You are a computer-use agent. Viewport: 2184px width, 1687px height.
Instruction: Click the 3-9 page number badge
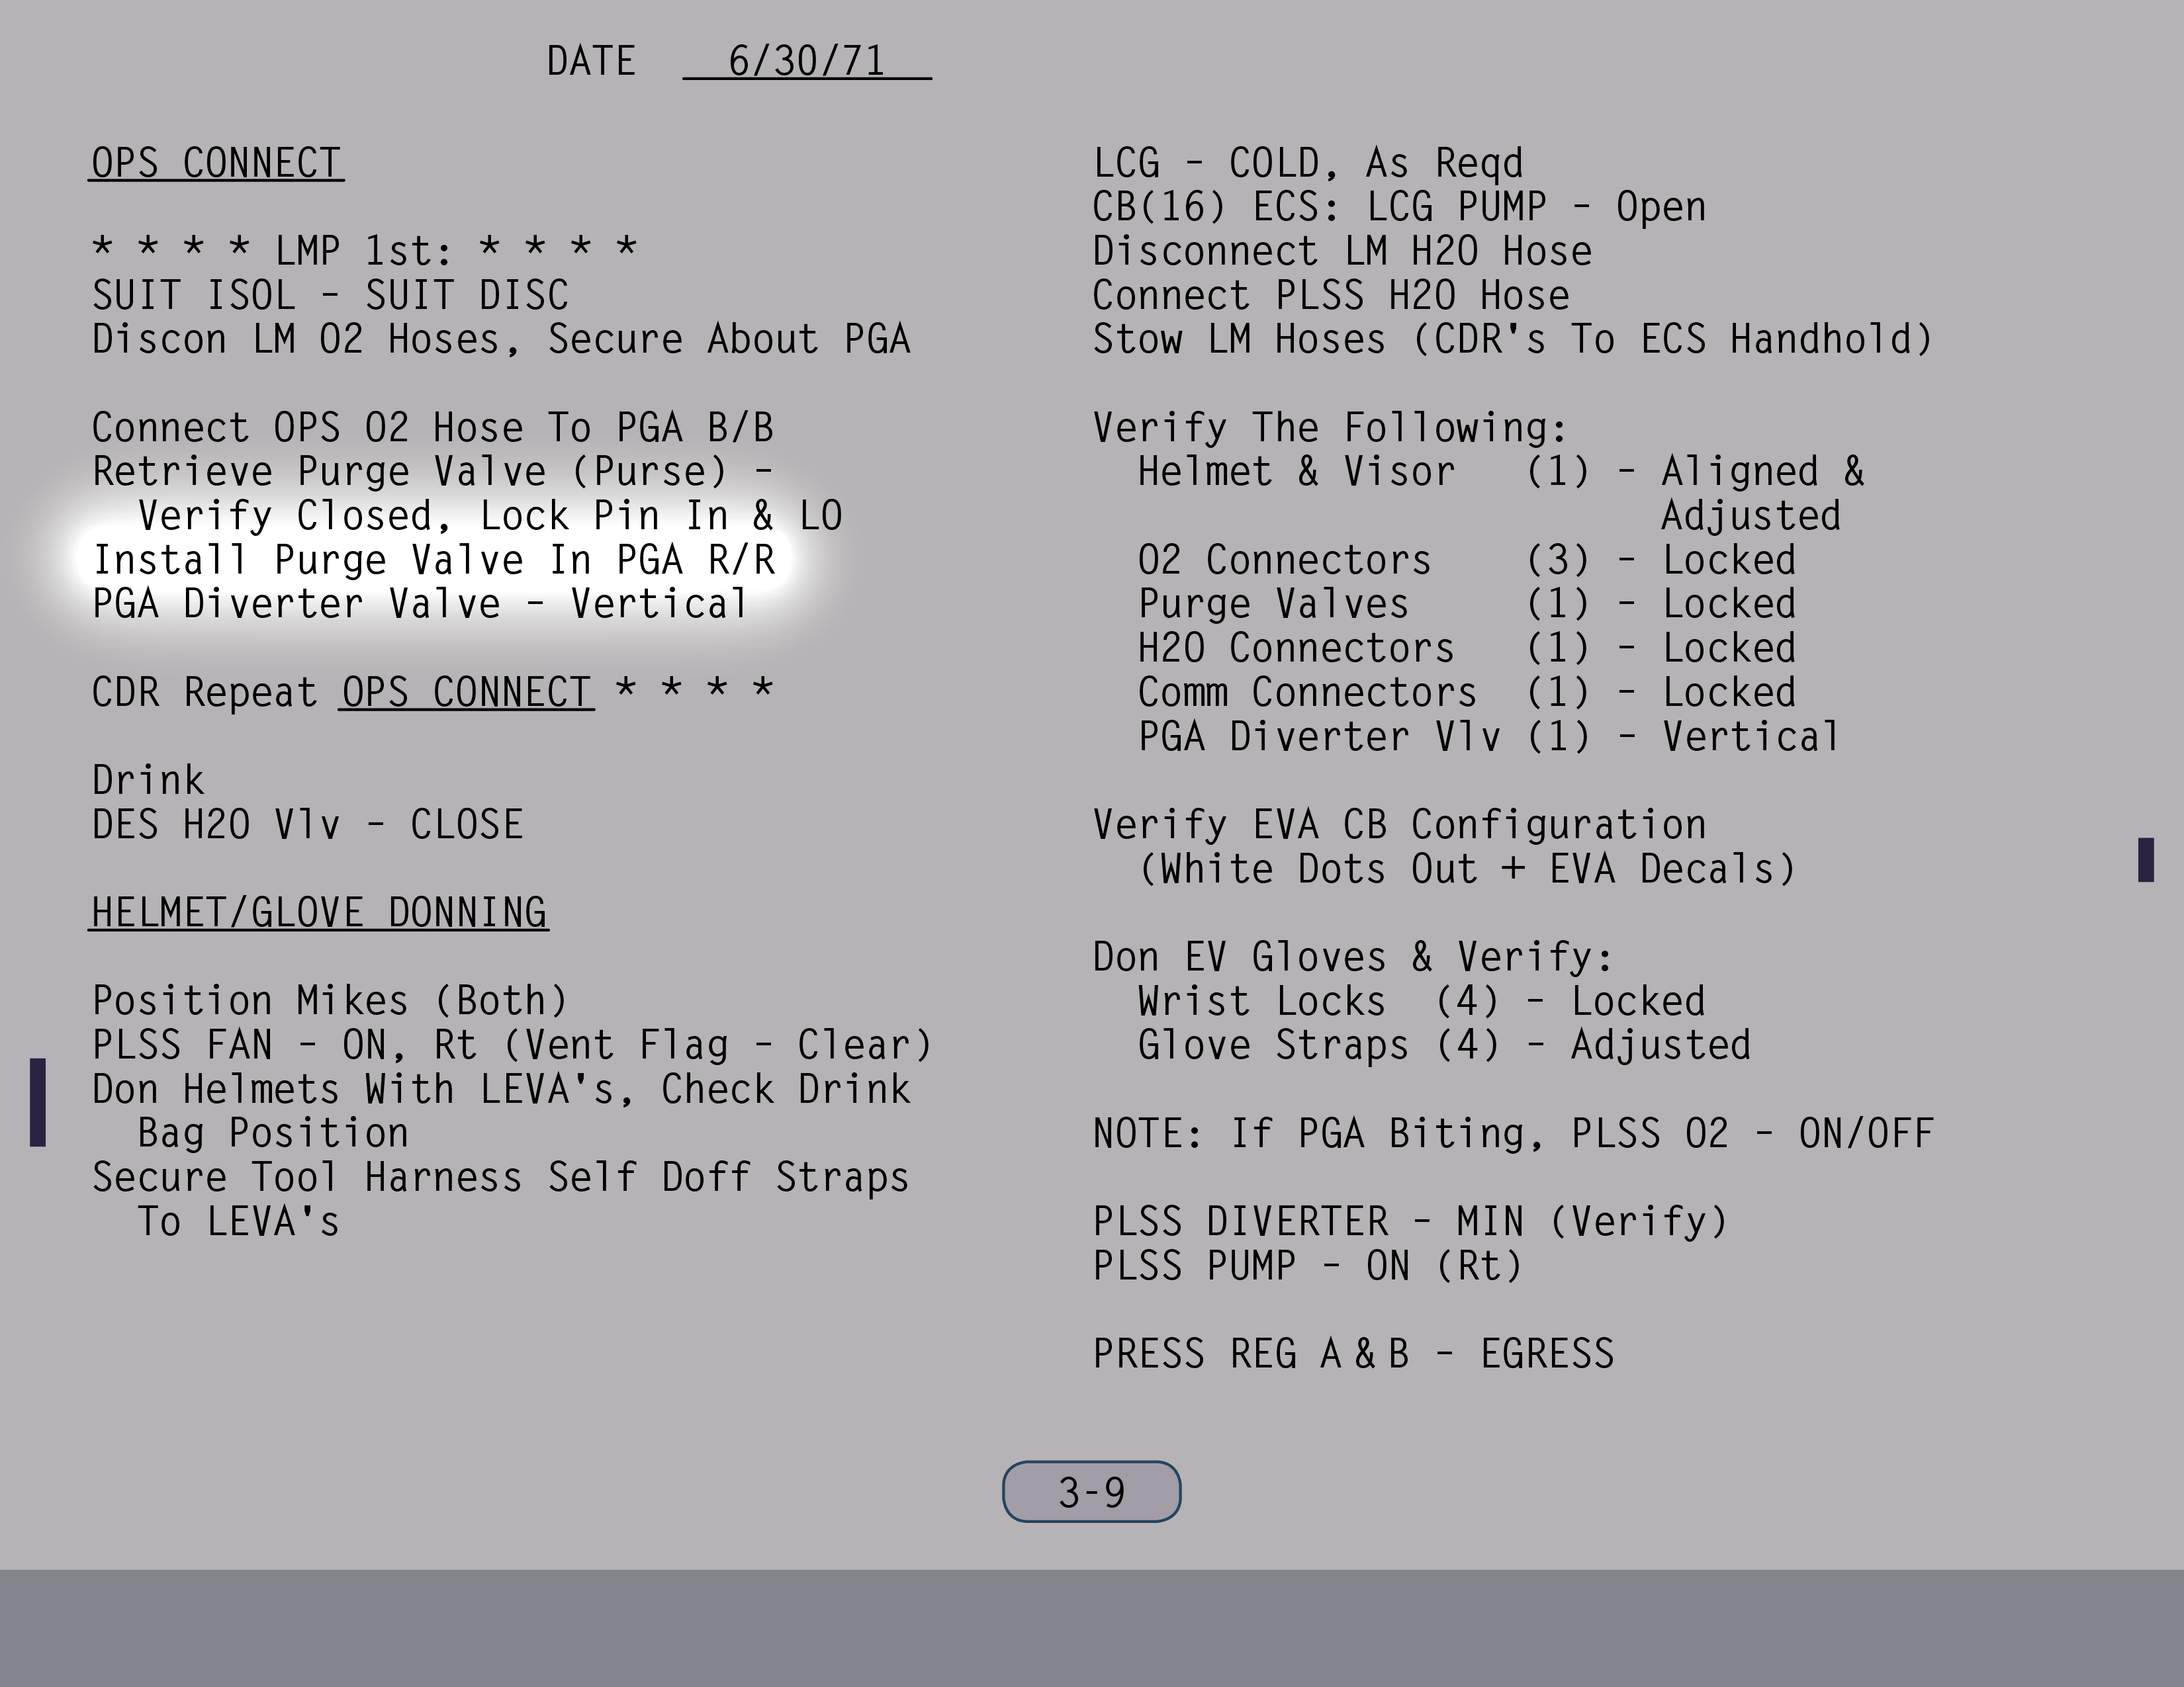tap(1091, 1492)
